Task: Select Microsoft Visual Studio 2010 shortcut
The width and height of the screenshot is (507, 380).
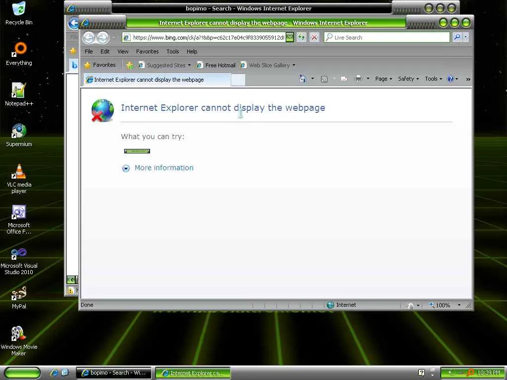Action: (19, 260)
